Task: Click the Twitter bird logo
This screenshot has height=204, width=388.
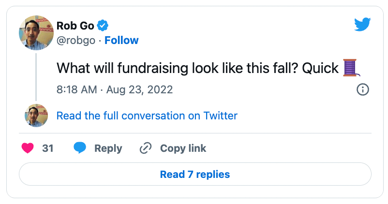Action: click(362, 25)
